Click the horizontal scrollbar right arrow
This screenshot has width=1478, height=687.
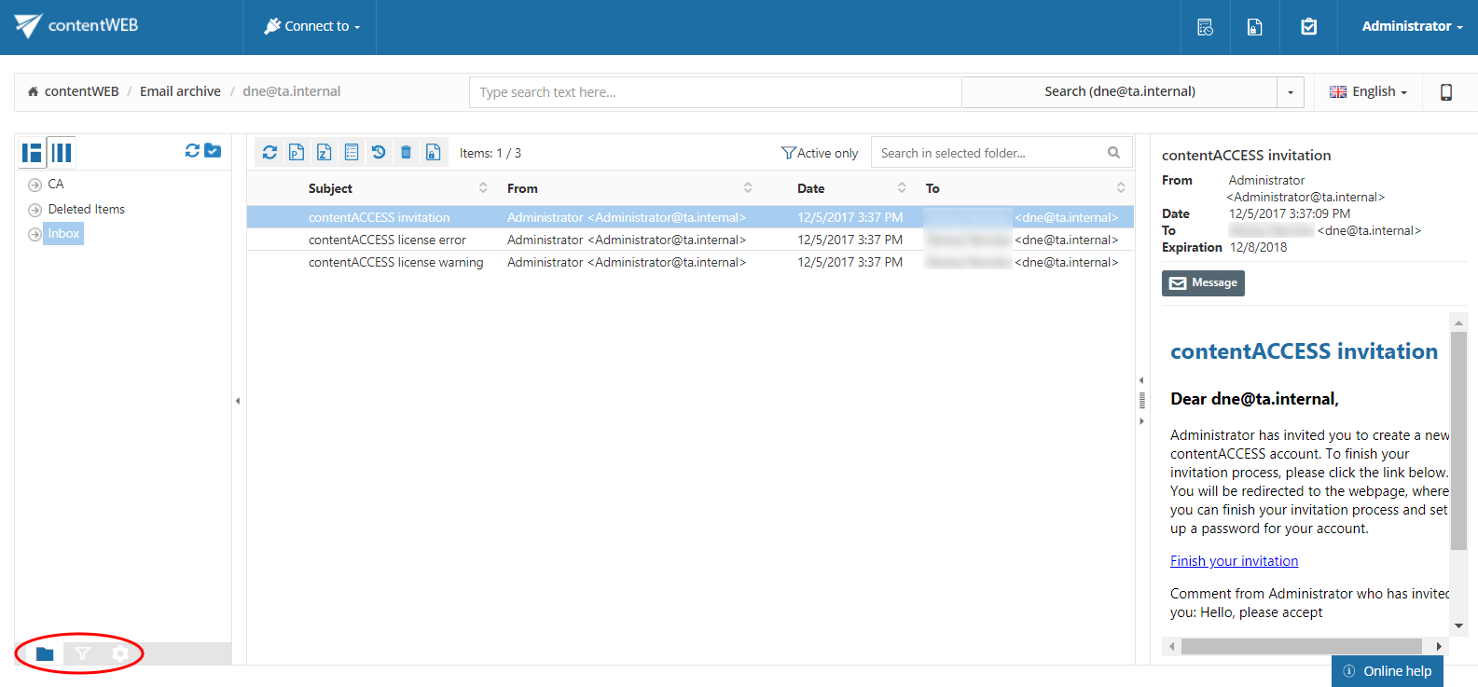pyautogui.click(x=1439, y=646)
